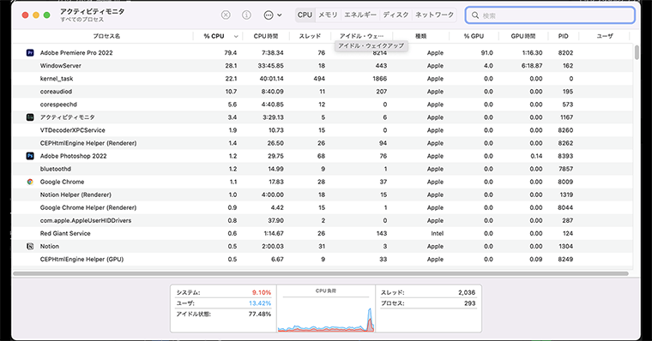Click the Adobe Premiere Pro app icon
Viewport: 652px width, 341px height.
[30, 53]
